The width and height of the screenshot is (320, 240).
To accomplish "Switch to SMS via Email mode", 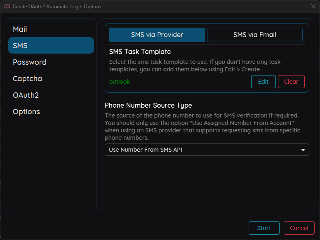I will pos(254,35).
